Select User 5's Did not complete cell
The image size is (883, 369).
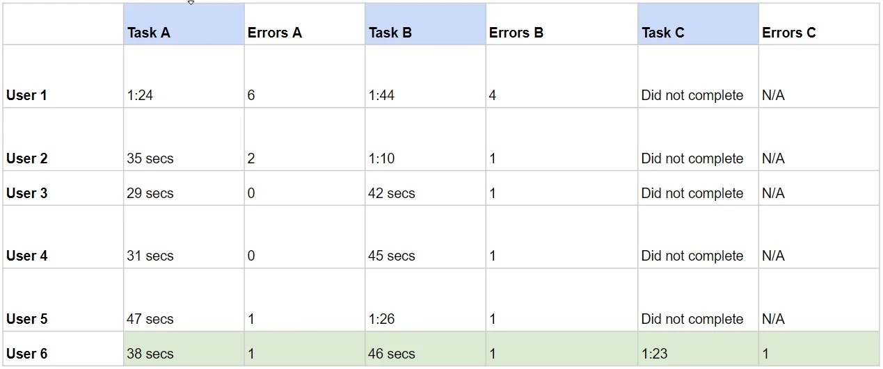coord(698,300)
